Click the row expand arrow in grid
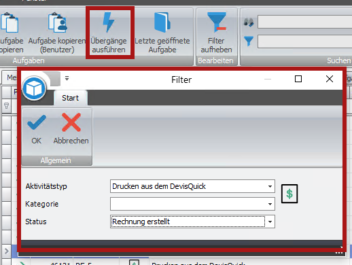 click(x=6, y=251)
